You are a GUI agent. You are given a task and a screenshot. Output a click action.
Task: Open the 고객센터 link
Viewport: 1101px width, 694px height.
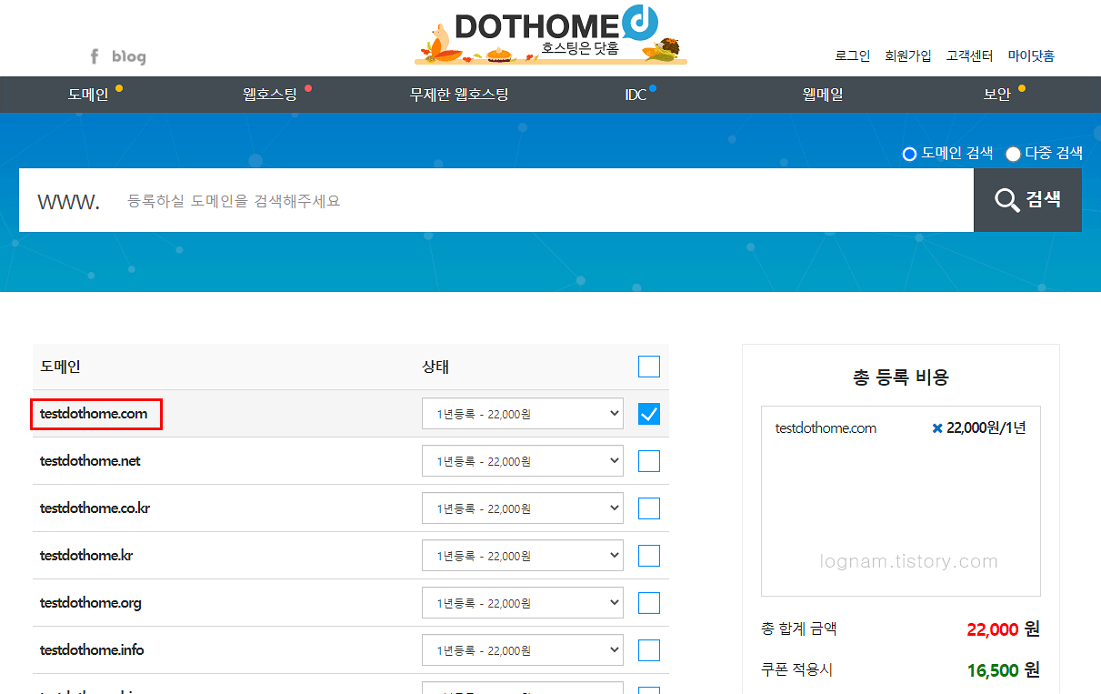click(969, 55)
